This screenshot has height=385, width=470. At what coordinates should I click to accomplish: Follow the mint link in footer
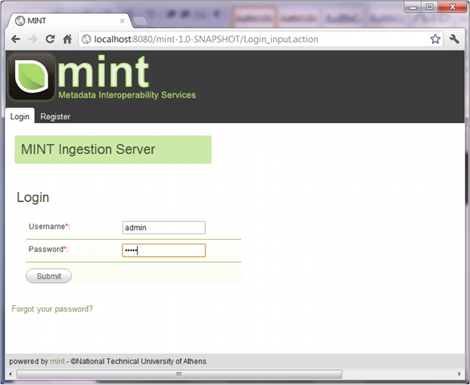click(57, 361)
